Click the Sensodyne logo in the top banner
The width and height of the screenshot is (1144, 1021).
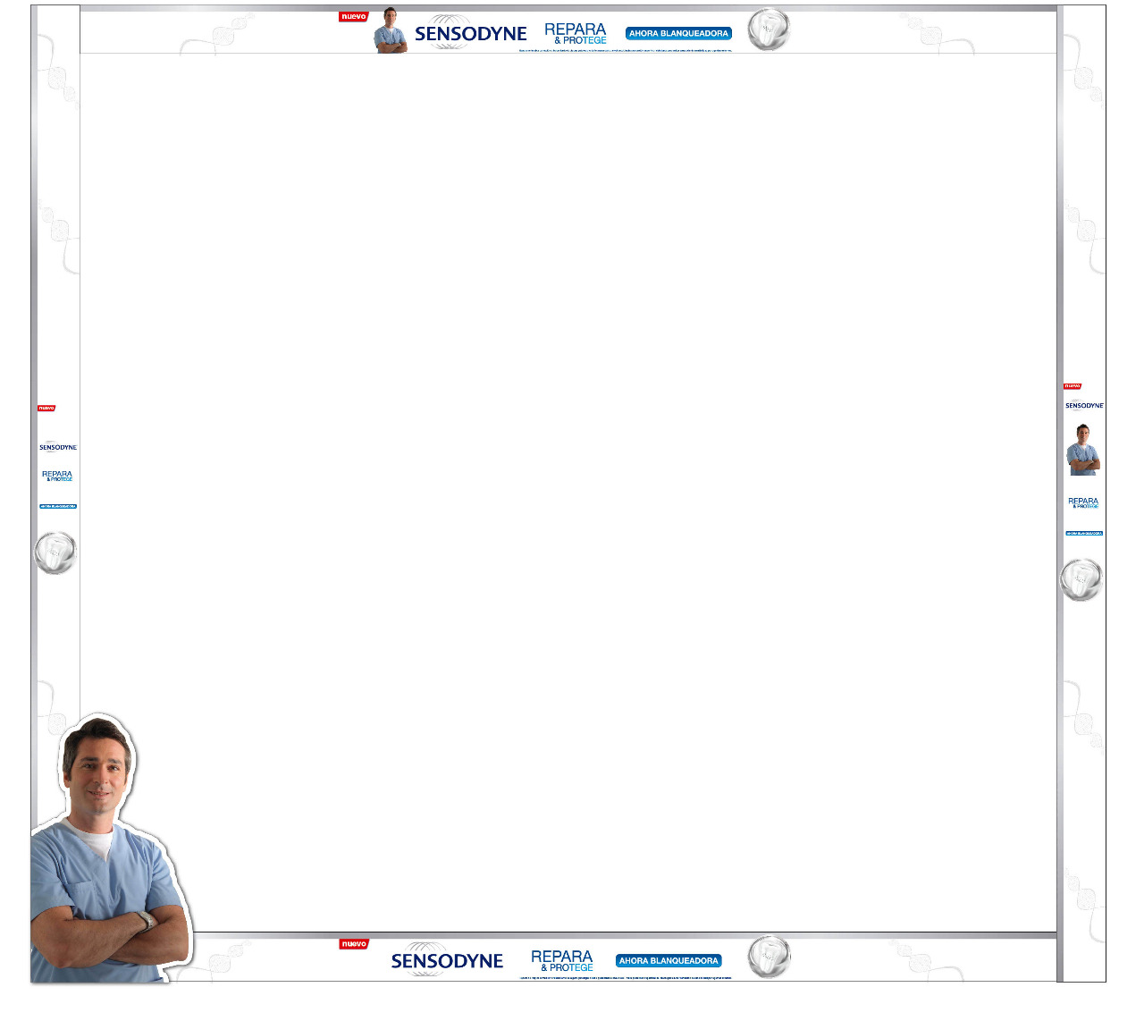coord(470,33)
